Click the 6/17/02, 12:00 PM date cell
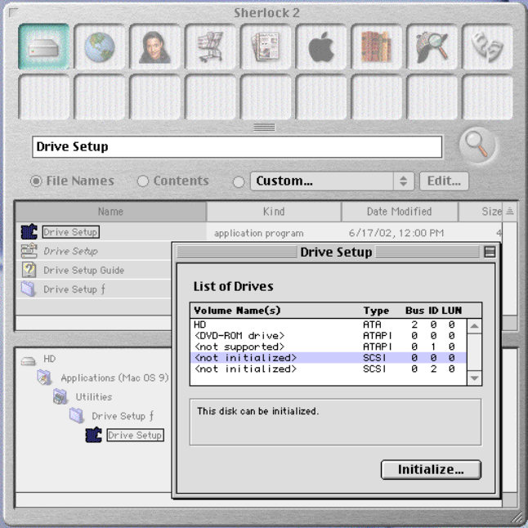The height and width of the screenshot is (528, 528). [396, 233]
